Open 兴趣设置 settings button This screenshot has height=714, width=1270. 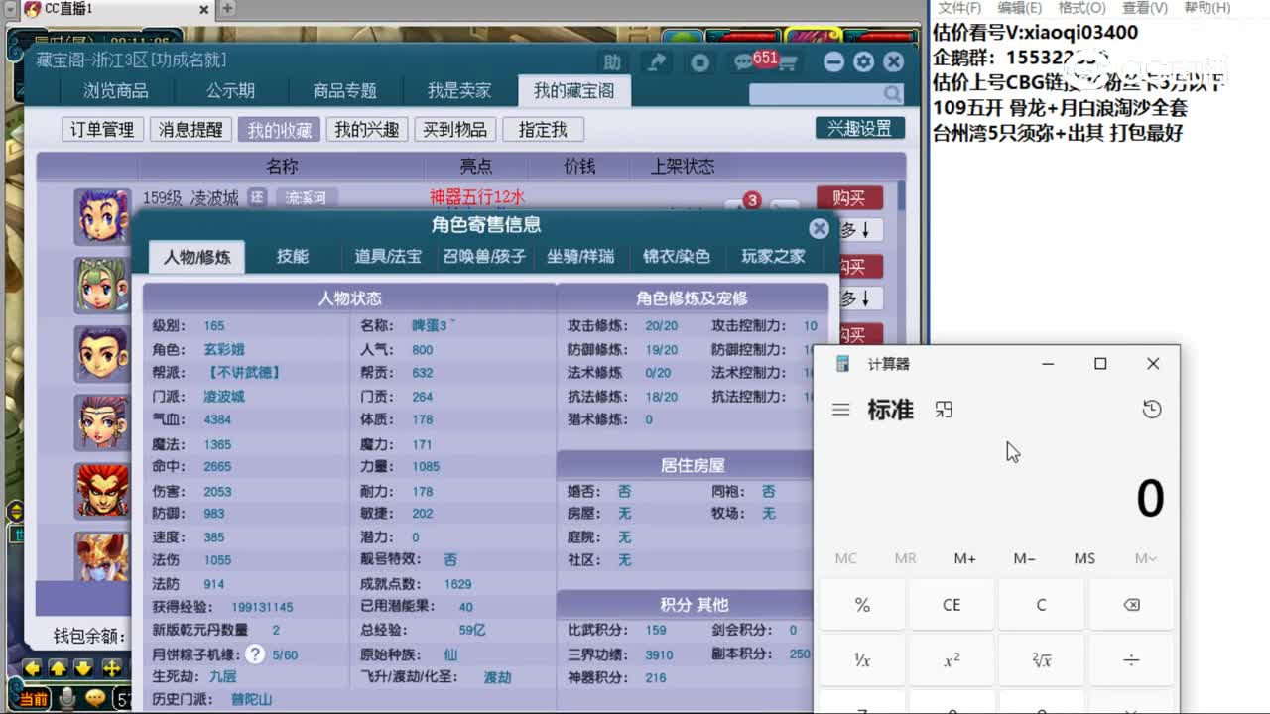tap(859, 128)
